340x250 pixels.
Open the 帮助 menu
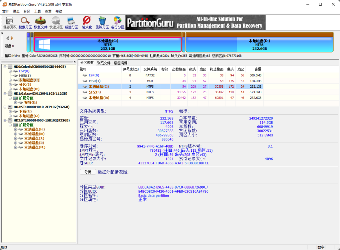59,11
